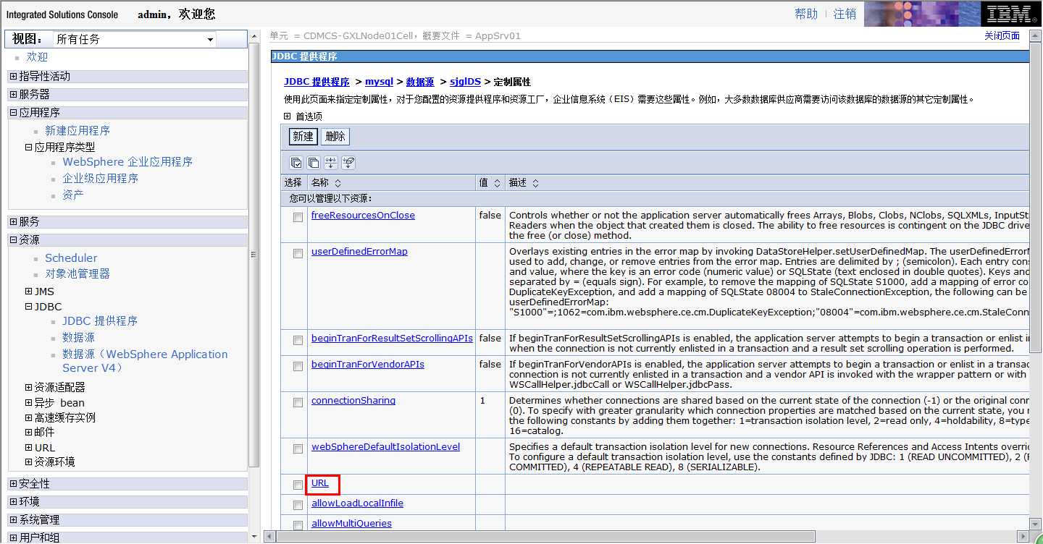The width and height of the screenshot is (1043, 544).
Task: Tick the freeResourcesOnClose checkbox
Action: [298, 217]
